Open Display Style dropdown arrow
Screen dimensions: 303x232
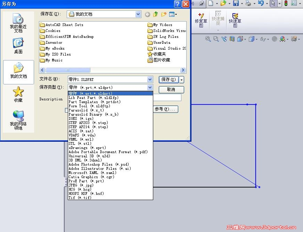pos(257,39)
